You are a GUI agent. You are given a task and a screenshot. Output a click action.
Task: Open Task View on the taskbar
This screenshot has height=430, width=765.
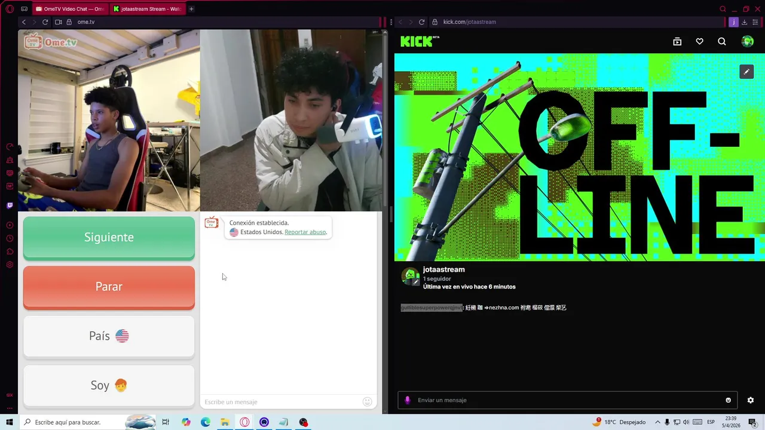(x=166, y=422)
